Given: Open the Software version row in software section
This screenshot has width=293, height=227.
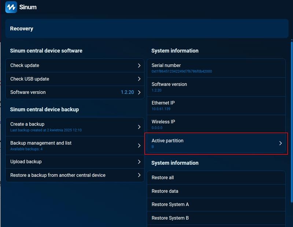Looking at the screenshot, I should pos(75,92).
